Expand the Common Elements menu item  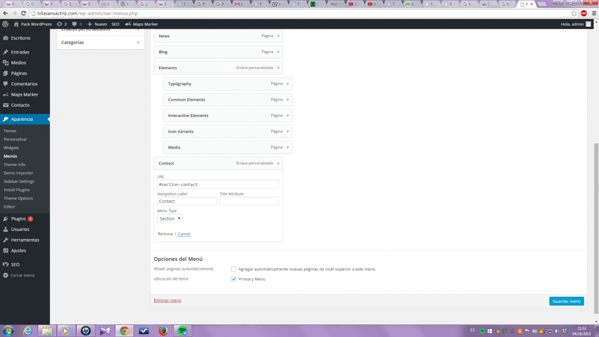[288, 100]
